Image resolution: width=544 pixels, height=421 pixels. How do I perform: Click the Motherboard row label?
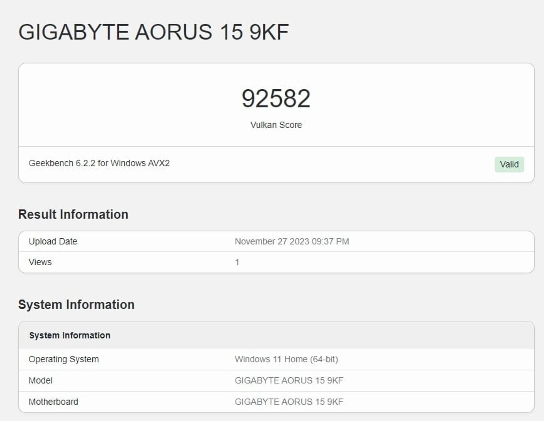(x=54, y=402)
